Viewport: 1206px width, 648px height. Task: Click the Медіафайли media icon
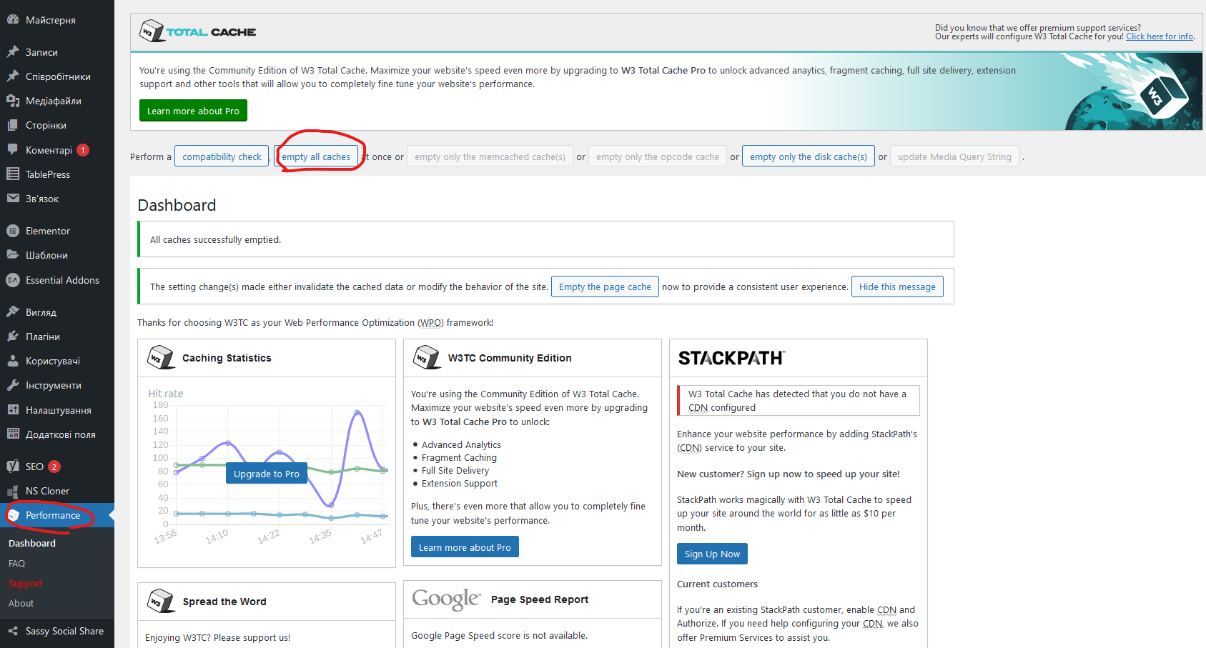(13, 101)
